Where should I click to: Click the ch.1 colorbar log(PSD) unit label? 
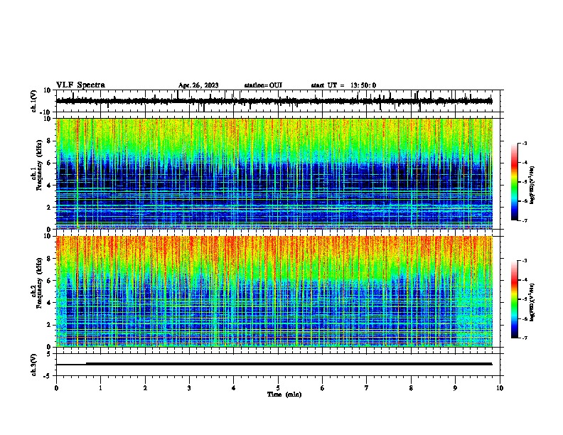(532, 185)
